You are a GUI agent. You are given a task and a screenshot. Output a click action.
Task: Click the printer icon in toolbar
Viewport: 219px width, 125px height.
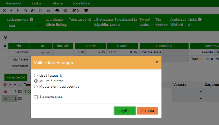[x=57, y=11]
